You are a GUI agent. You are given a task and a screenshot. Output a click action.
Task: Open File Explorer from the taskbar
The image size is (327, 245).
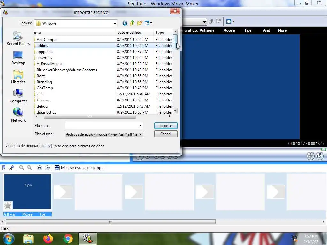click(28, 239)
